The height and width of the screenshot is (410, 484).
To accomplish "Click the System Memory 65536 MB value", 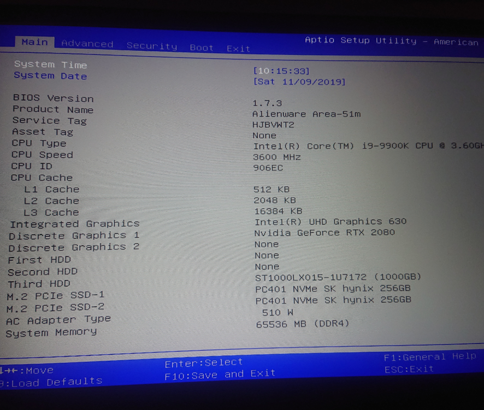I will coord(303,324).
